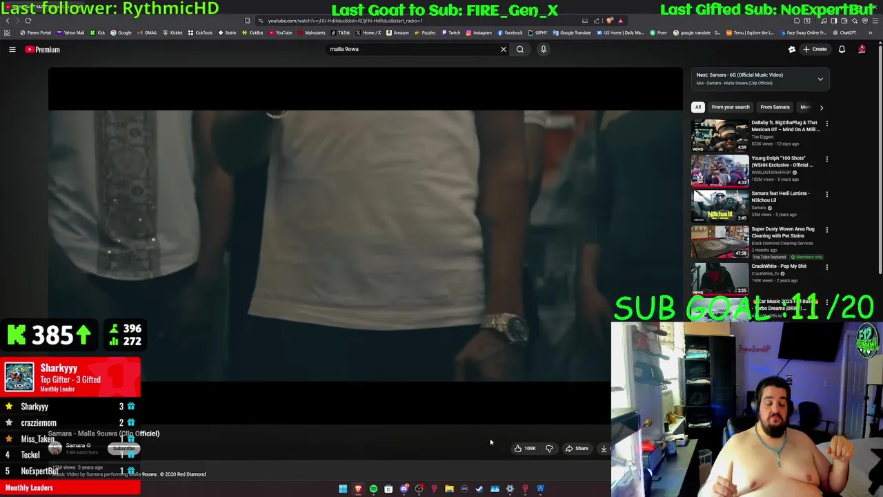This screenshot has width=883, height=497.
Task: Open the Samara feat Hedi Lartiste thumbnail
Action: click(720, 206)
